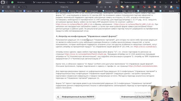This screenshot has height=101, width=181.
Task: Open the 1C_ERP_Z_EX.xls sample link
Action: (134, 24)
